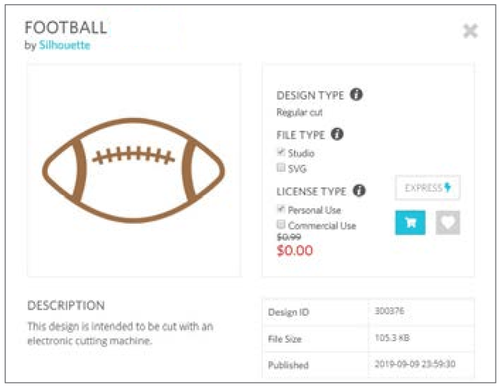
Task: Enable the SVG file type checkbox
Action: click(281, 168)
